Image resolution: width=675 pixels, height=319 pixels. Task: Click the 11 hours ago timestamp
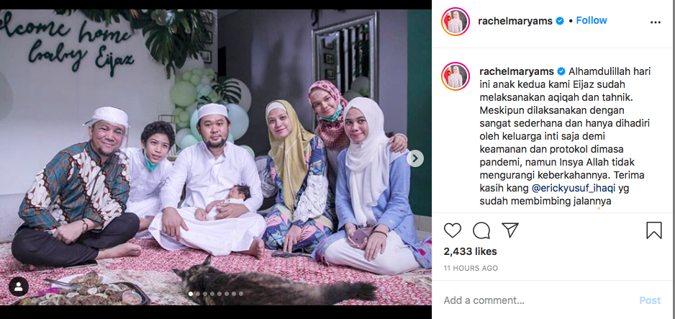471,268
